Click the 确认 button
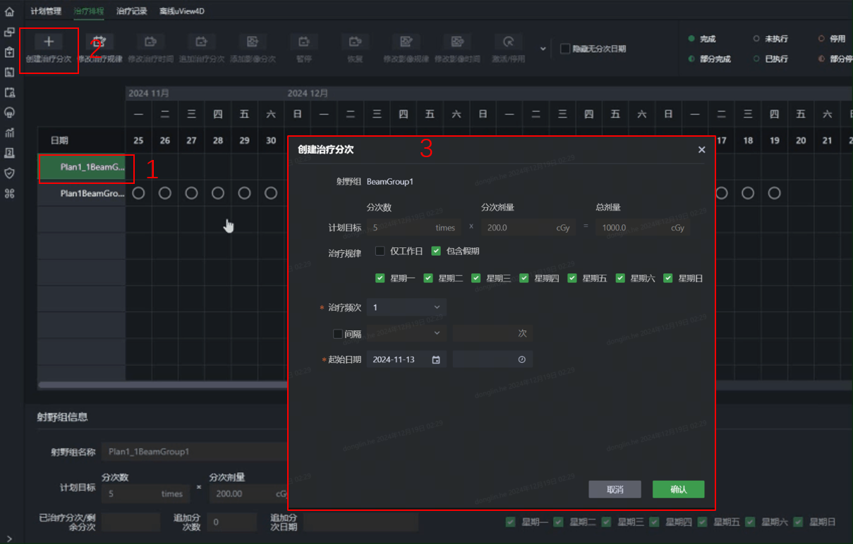853x544 pixels. point(679,489)
